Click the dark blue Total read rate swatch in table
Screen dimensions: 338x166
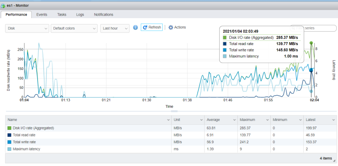(x=9, y=135)
